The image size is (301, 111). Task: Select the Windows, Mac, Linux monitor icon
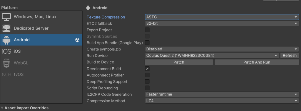pyautogui.click(x=6, y=17)
